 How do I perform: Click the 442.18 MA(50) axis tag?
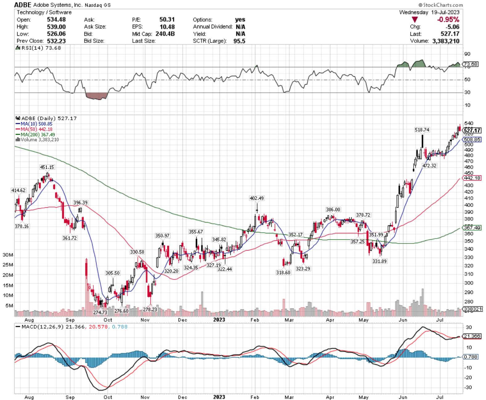472,178
